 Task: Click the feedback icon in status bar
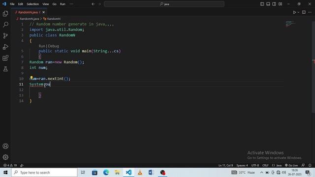303,165
